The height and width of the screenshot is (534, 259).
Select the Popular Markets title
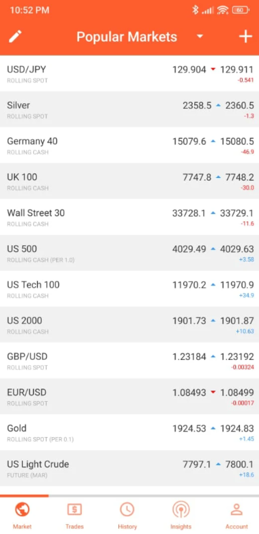[x=126, y=37]
